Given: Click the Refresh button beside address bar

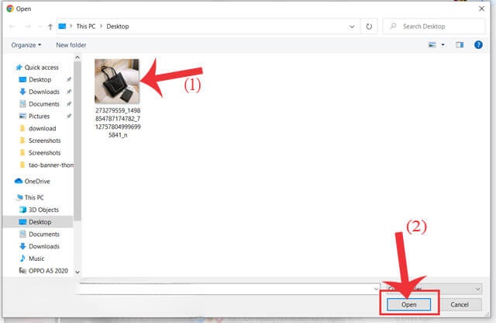Looking at the screenshot, I should pos(369,26).
